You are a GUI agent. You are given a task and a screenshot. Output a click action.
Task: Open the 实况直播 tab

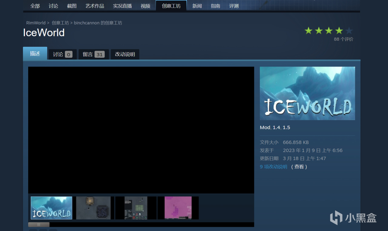[122, 6]
